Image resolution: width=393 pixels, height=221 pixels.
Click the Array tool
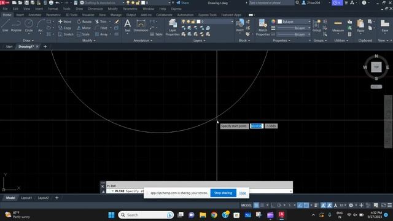(x=101, y=34)
